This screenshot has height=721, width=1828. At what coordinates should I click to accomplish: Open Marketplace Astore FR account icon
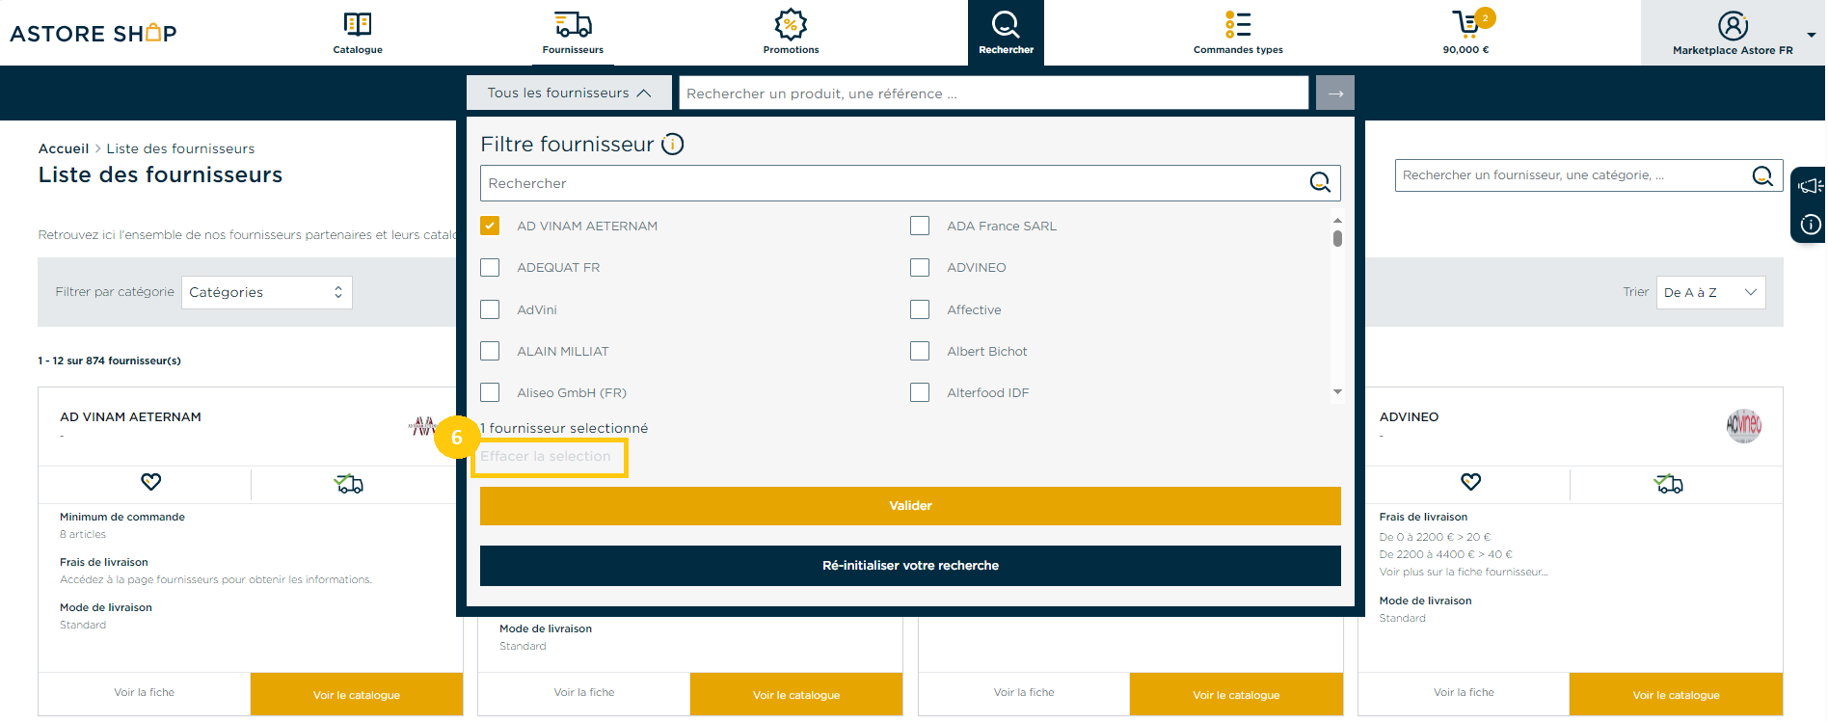coord(1733,25)
